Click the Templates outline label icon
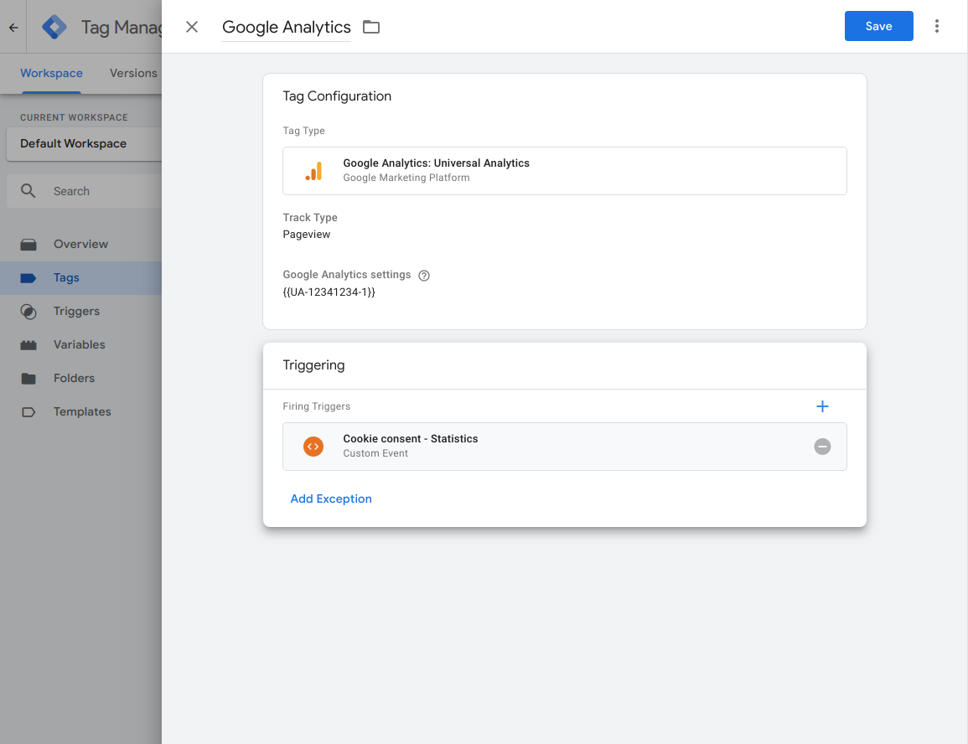The image size is (968, 744). [28, 412]
